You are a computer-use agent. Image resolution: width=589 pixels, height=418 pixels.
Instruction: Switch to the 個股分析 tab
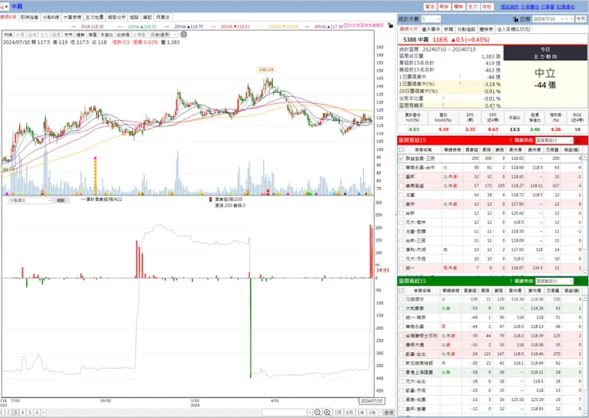point(116,17)
